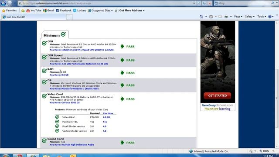Open the recent pages dropdown beside Forward
This screenshot has width=279, height=157.
[x=14, y=3]
